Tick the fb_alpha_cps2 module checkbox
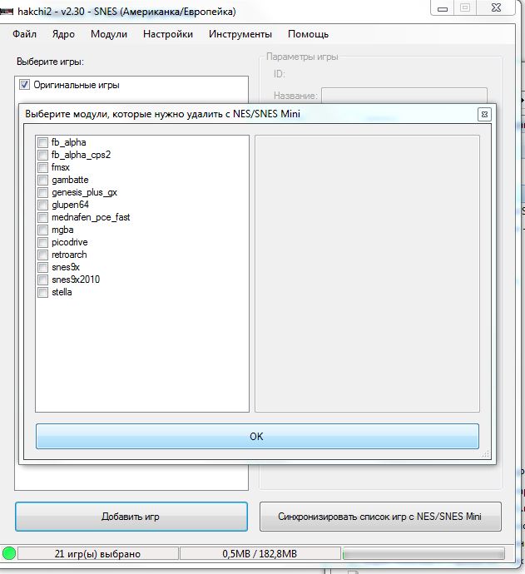Screen dimensions: 525x574 [42, 155]
